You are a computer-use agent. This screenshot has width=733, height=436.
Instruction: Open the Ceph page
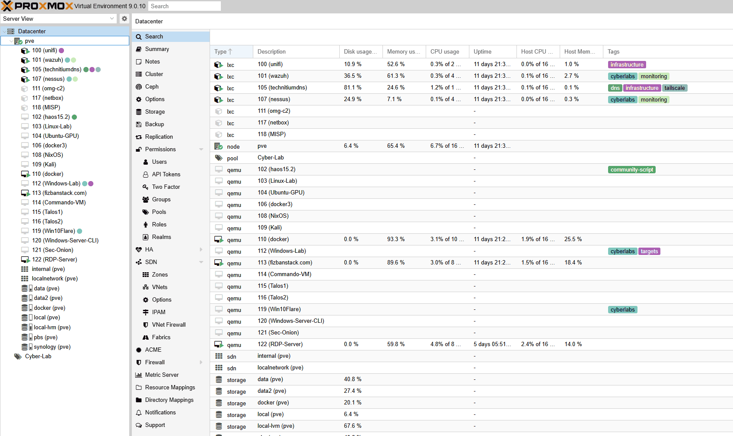pyautogui.click(x=171, y=87)
